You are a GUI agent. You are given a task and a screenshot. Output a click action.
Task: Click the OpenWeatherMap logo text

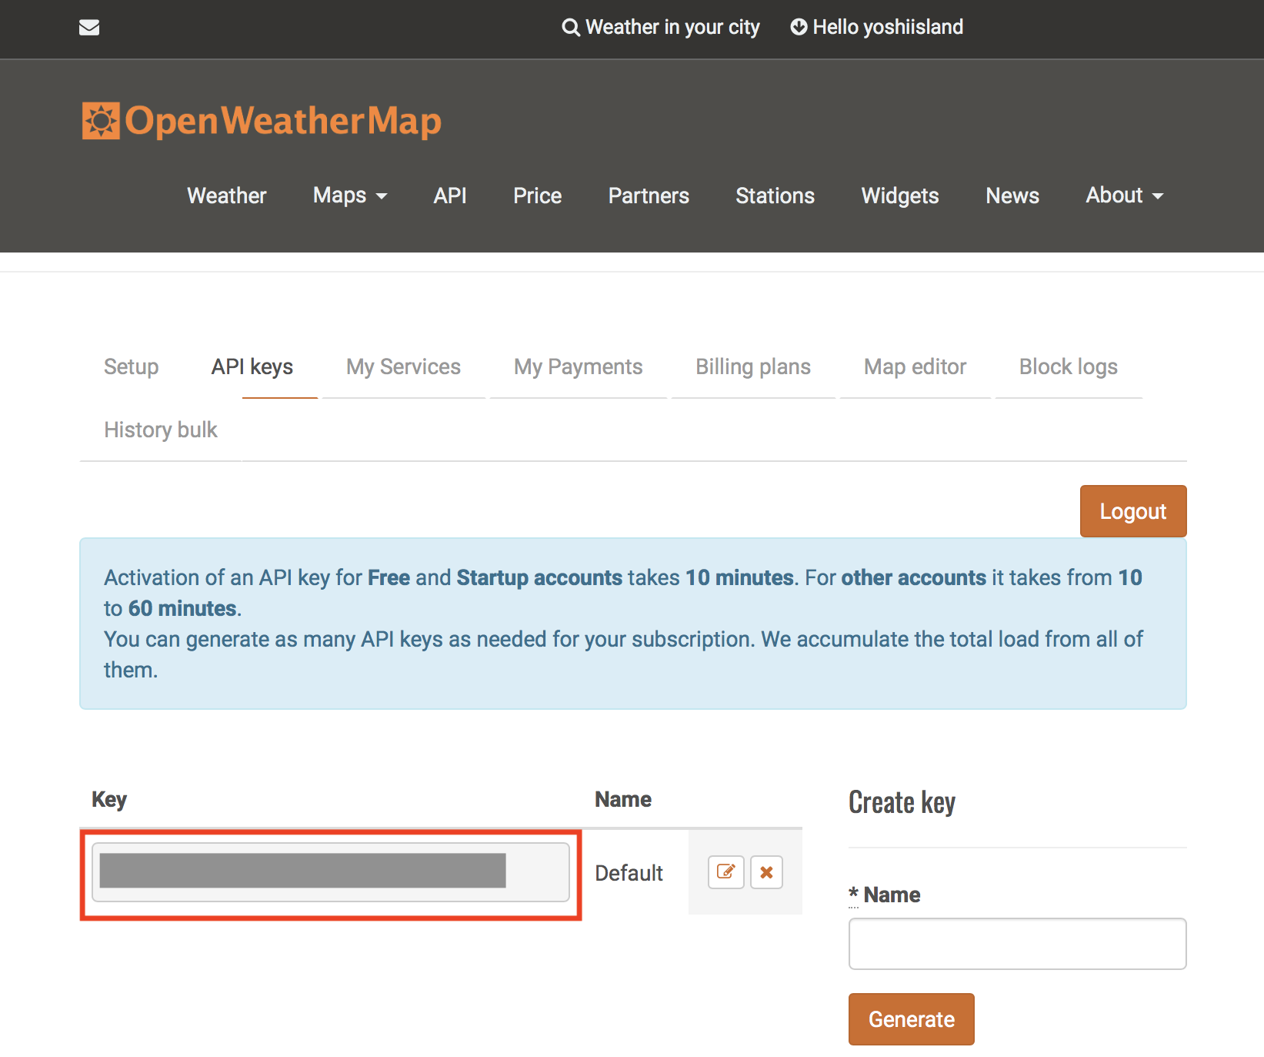tap(283, 122)
